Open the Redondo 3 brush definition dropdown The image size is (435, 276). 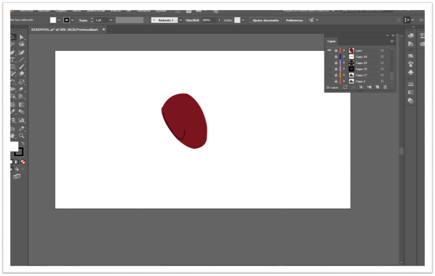point(181,20)
